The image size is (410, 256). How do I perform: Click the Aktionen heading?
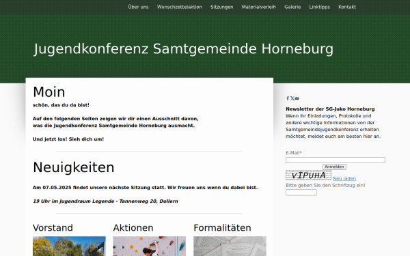point(133,228)
